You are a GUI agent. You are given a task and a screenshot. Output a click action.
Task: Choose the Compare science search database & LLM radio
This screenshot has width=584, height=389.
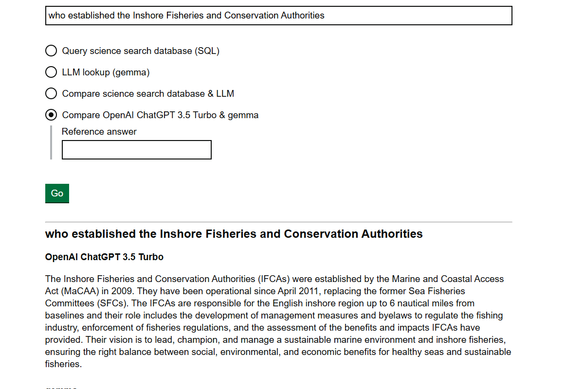pyautogui.click(x=51, y=93)
